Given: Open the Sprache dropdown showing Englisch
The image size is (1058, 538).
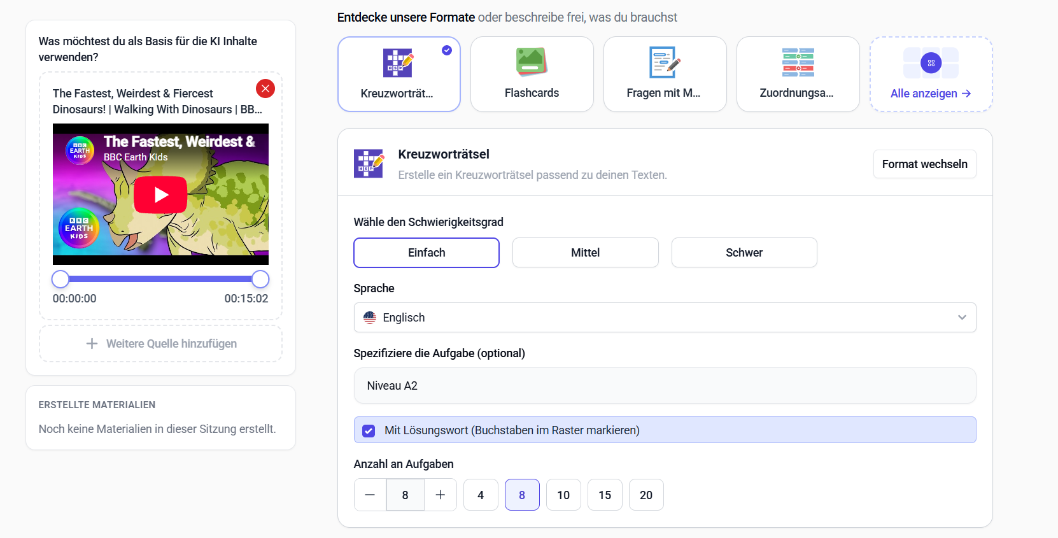Looking at the screenshot, I should (x=665, y=318).
